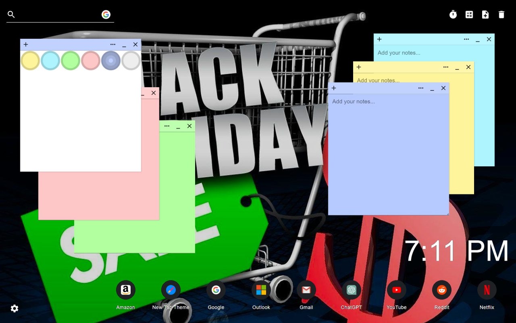Click the 7:11 PM clock
Screen dimensions: 516x323
456,251
